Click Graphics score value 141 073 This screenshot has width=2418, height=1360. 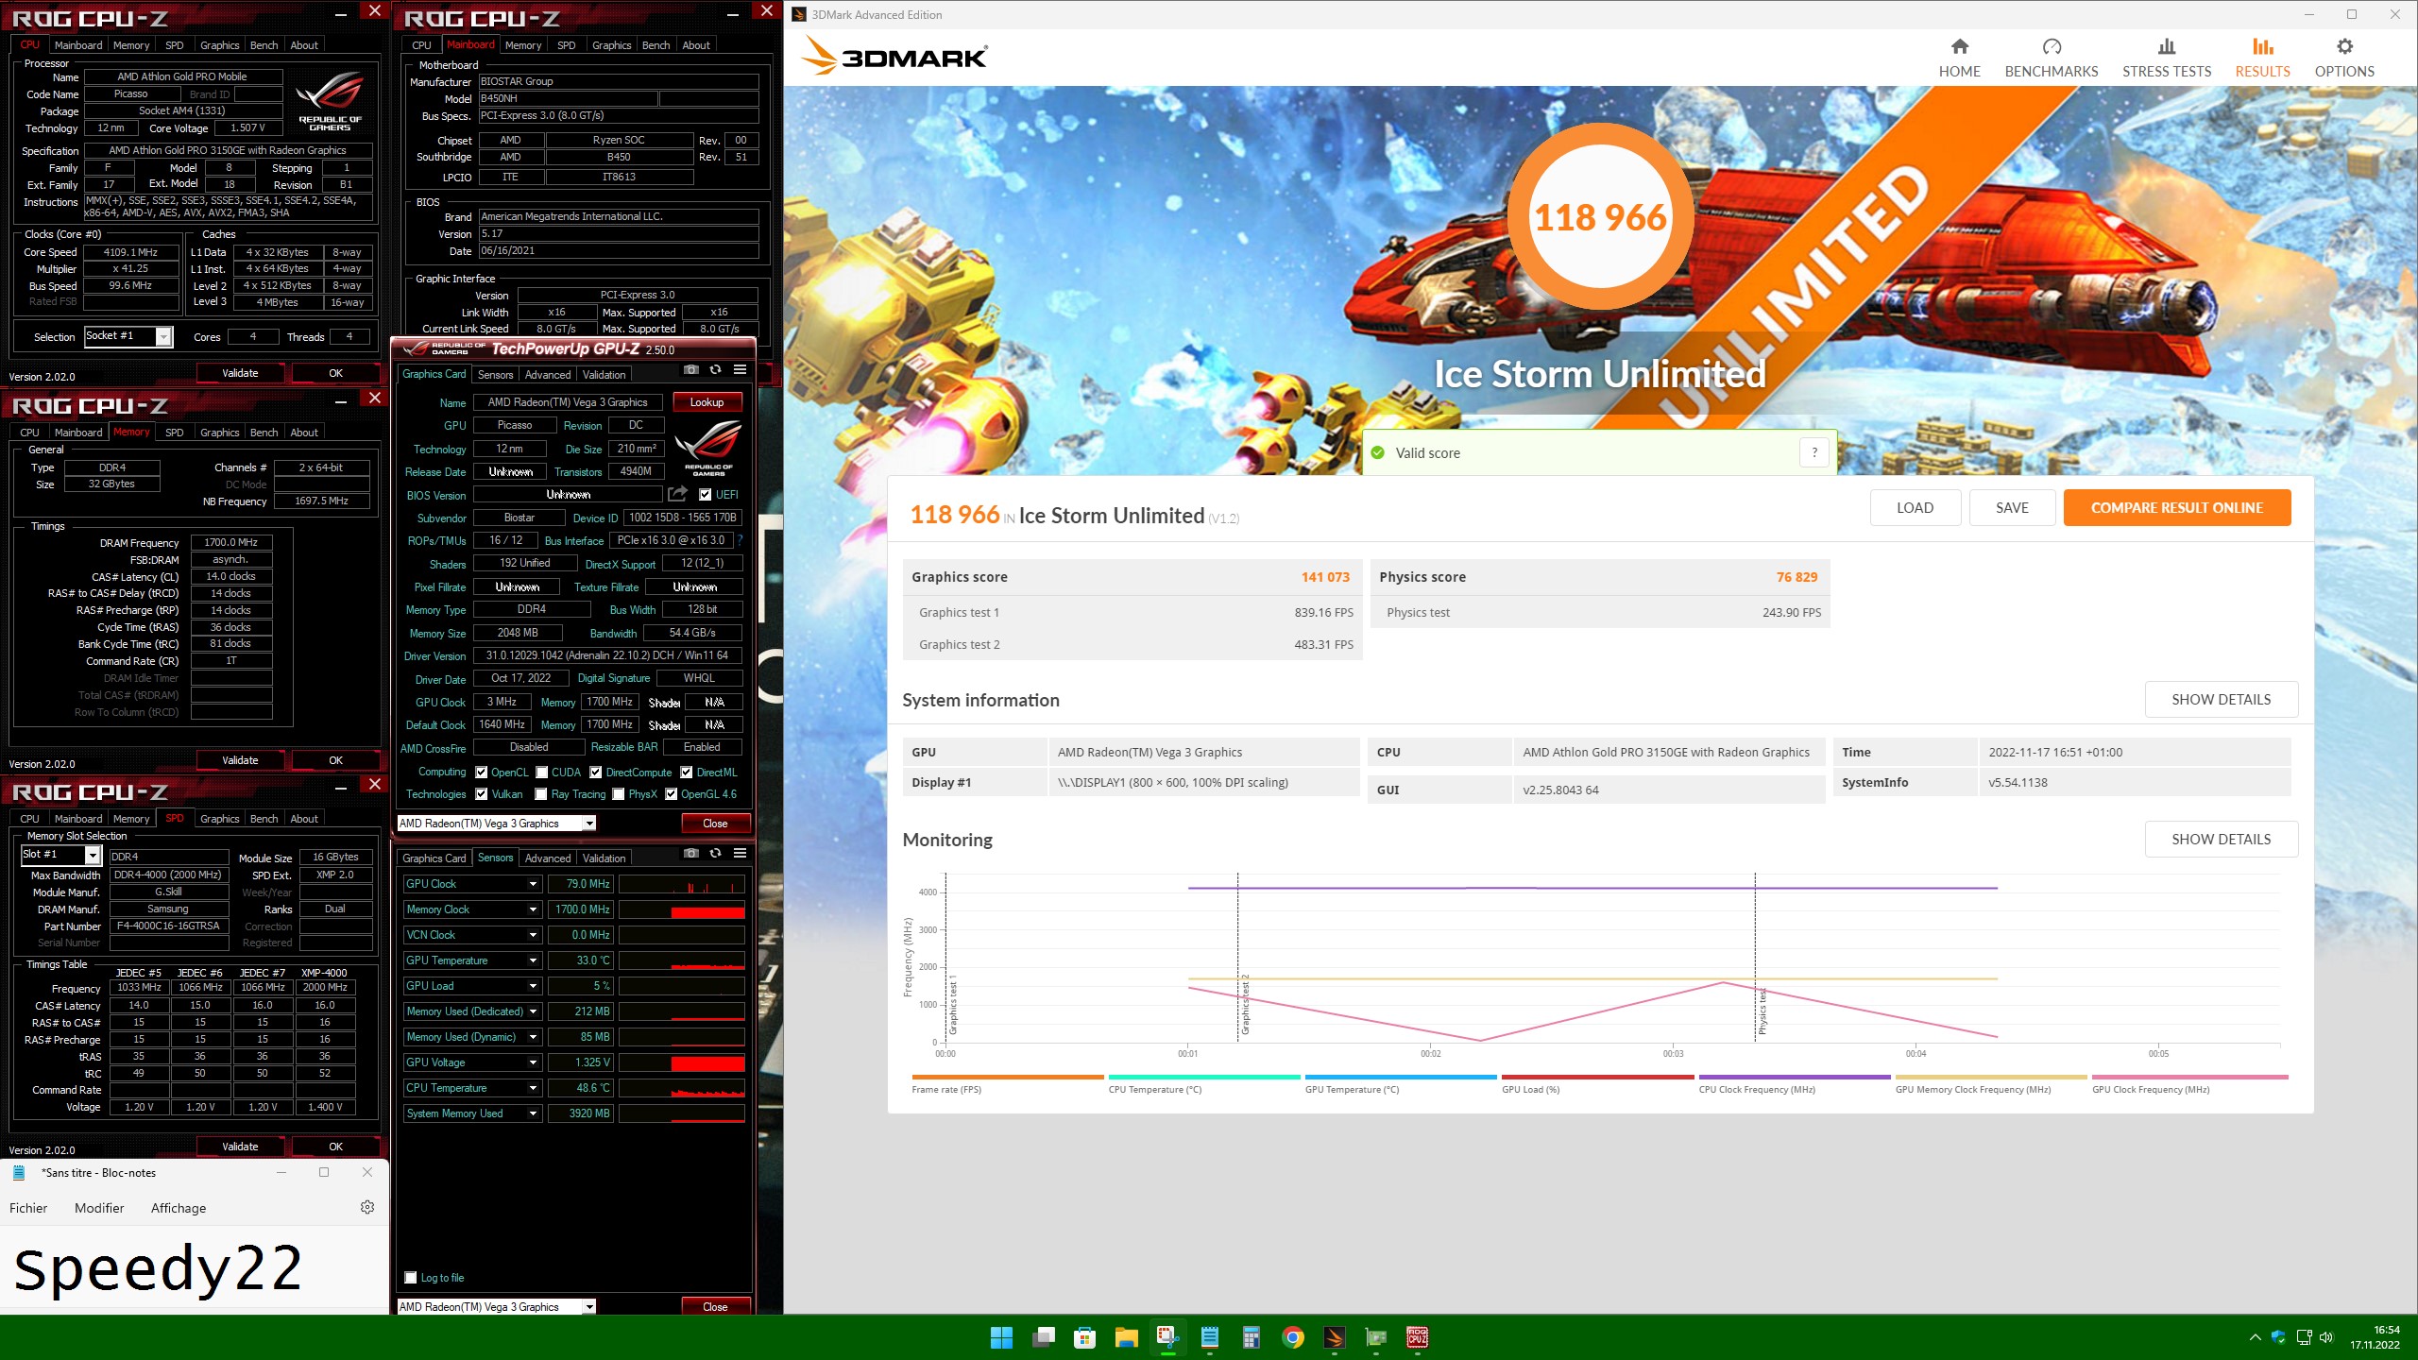click(1325, 577)
